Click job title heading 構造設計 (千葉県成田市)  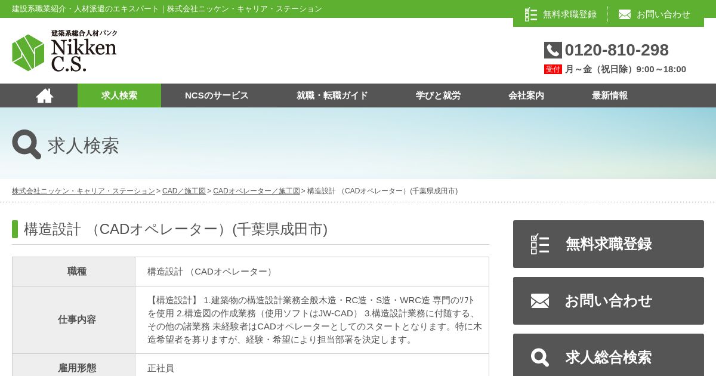(175, 229)
